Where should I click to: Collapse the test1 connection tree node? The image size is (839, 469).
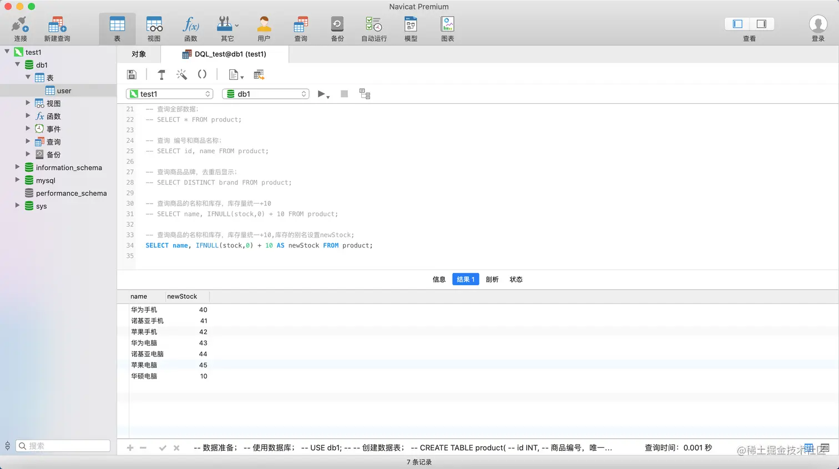(x=7, y=52)
